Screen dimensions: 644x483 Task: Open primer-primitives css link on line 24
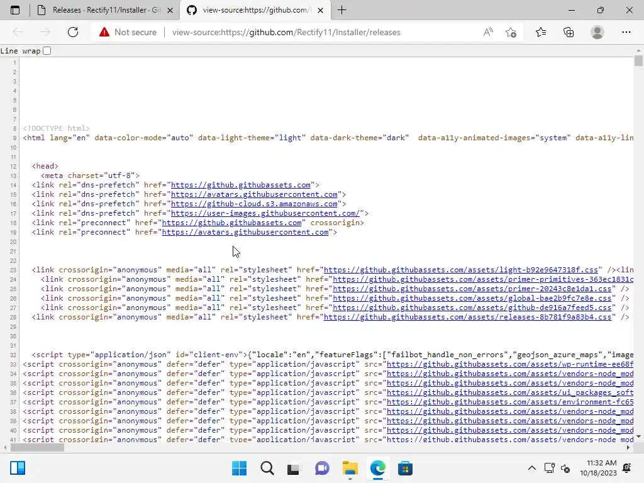coord(483,279)
